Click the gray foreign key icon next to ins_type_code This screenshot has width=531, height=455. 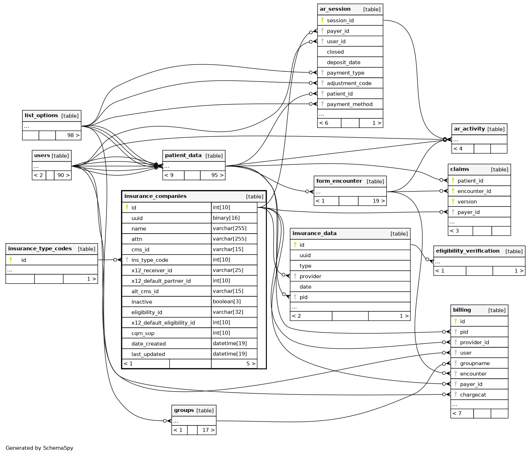point(127,260)
